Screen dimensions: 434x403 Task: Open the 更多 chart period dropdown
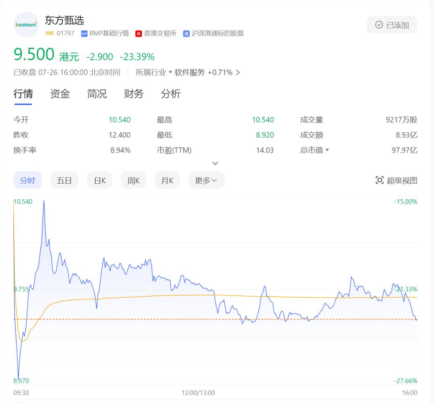point(206,180)
